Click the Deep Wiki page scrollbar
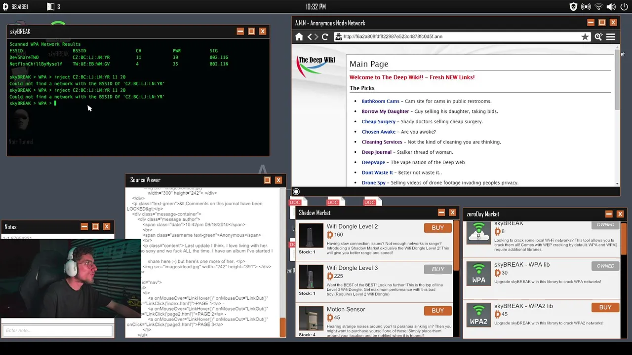The height and width of the screenshot is (355, 632). point(617,79)
